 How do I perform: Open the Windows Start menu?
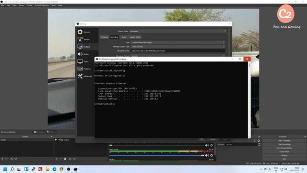5,169
